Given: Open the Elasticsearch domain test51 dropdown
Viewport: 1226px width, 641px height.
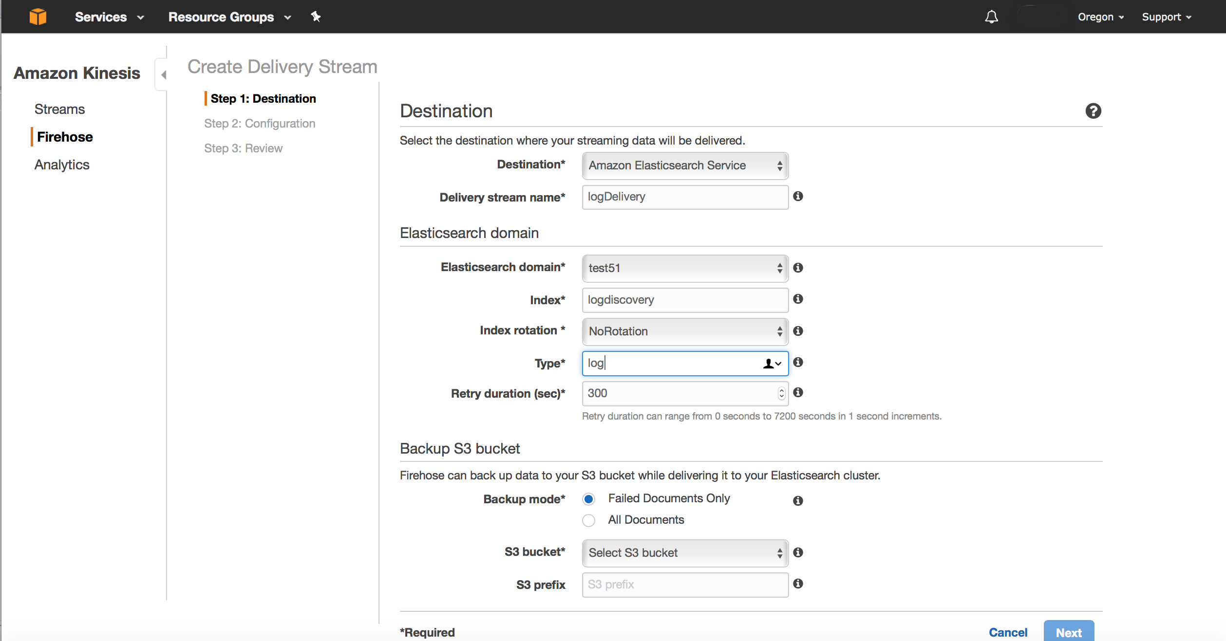Looking at the screenshot, I should point(685,268).
